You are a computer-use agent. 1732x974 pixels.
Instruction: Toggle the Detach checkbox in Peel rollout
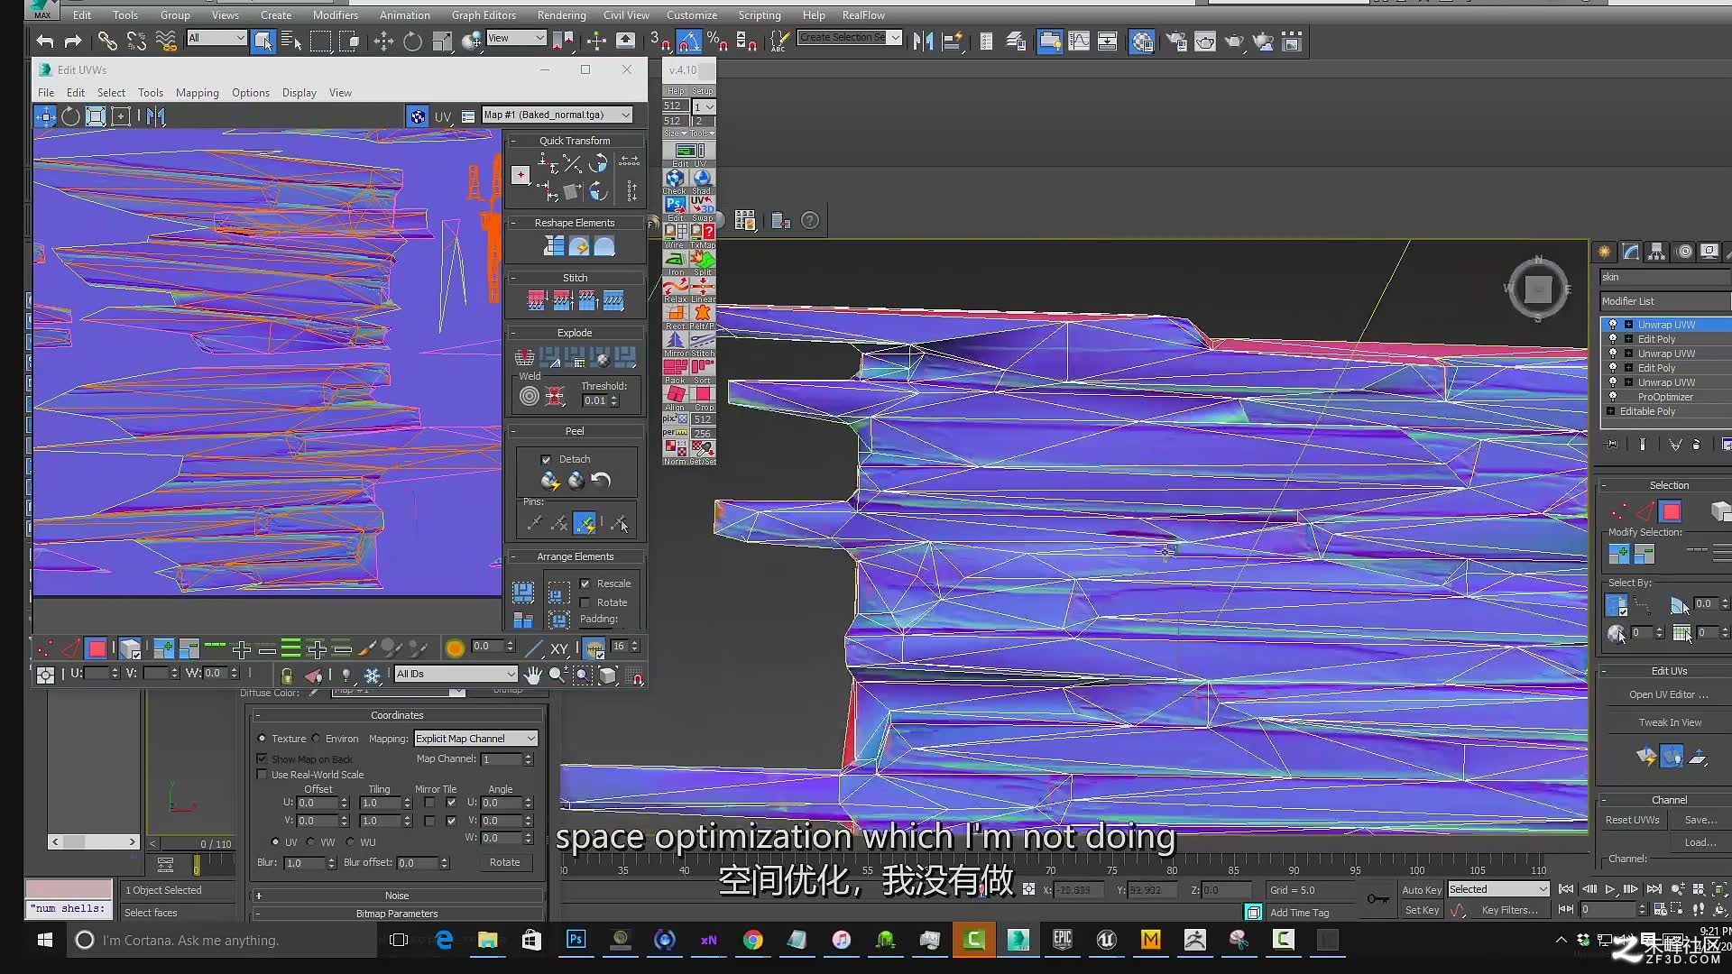pyautogui.click(x=546, y=460)
